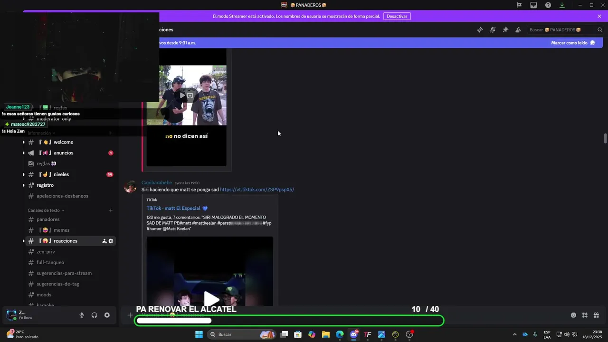Toggle channel notification mute bell icon
Image resolution: width=608 pixels, height=342 pixels.
pyautogui.click(x=493, y=29)
